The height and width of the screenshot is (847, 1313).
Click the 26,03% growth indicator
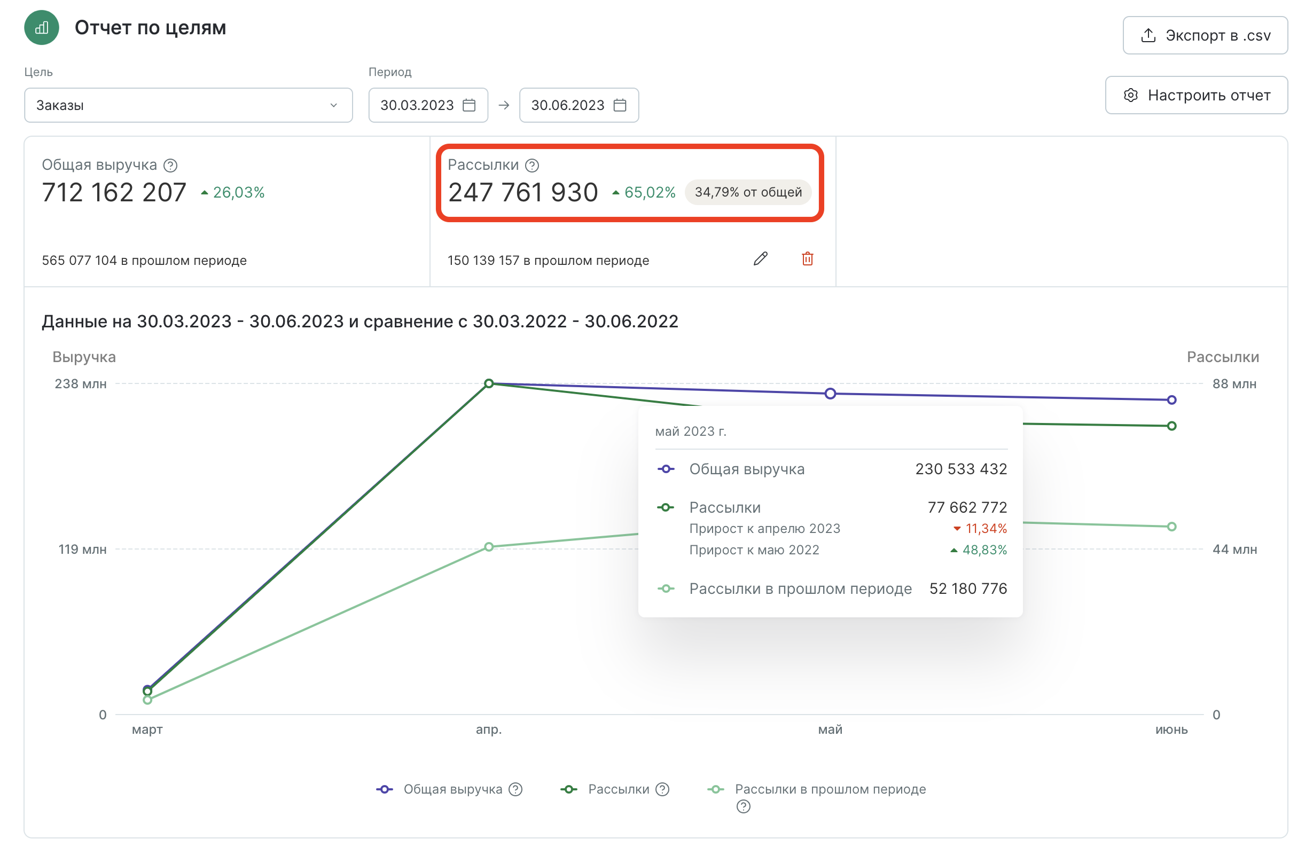[233, 192]
